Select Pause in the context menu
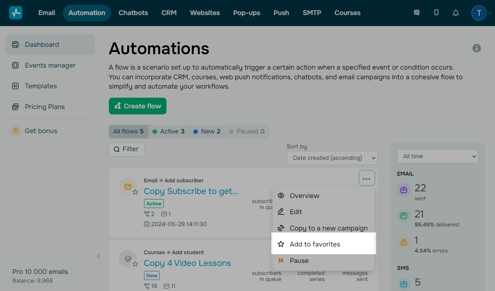The image size is (495, 291). (299, 261)
